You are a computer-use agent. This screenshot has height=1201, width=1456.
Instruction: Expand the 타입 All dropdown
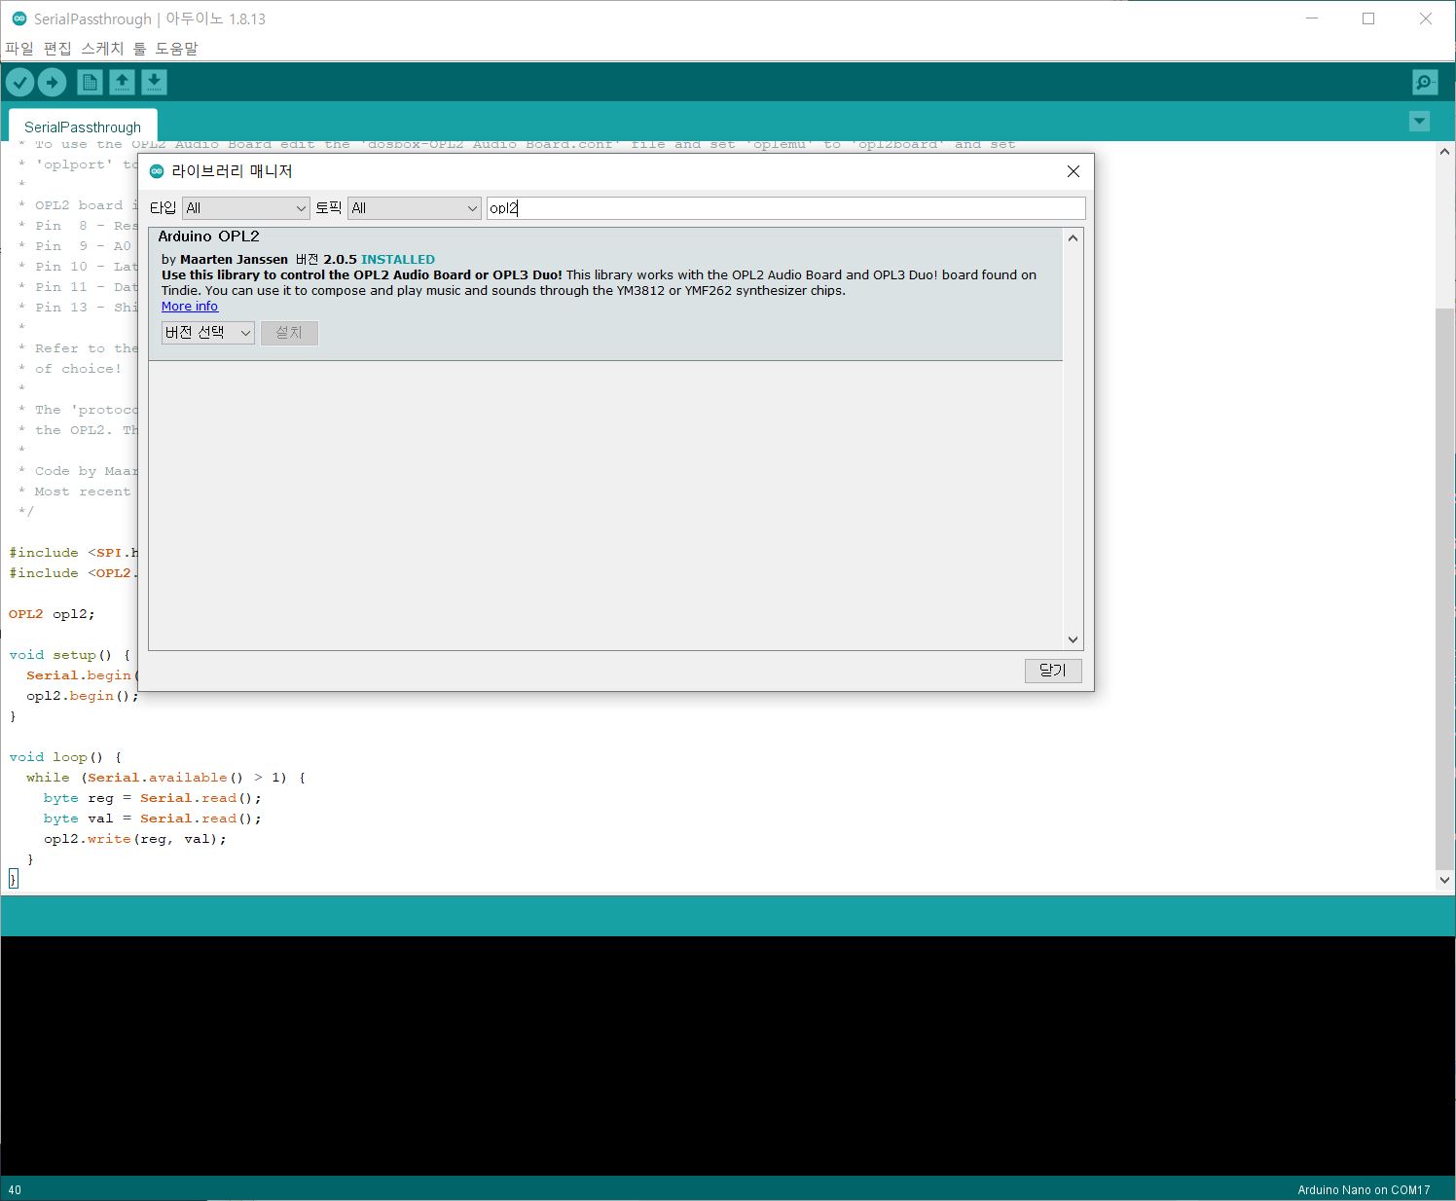pos(246,208)
